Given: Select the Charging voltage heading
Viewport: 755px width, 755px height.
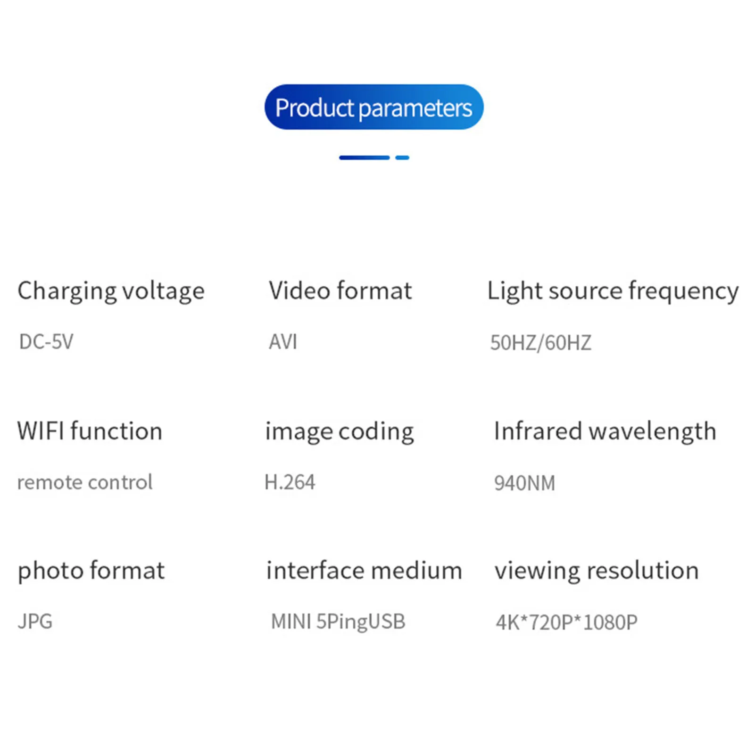Looking at the screenshot, I should [111, 291].
